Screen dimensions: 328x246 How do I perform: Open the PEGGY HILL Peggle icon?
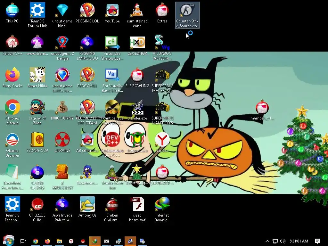click(x=87, y=78)
